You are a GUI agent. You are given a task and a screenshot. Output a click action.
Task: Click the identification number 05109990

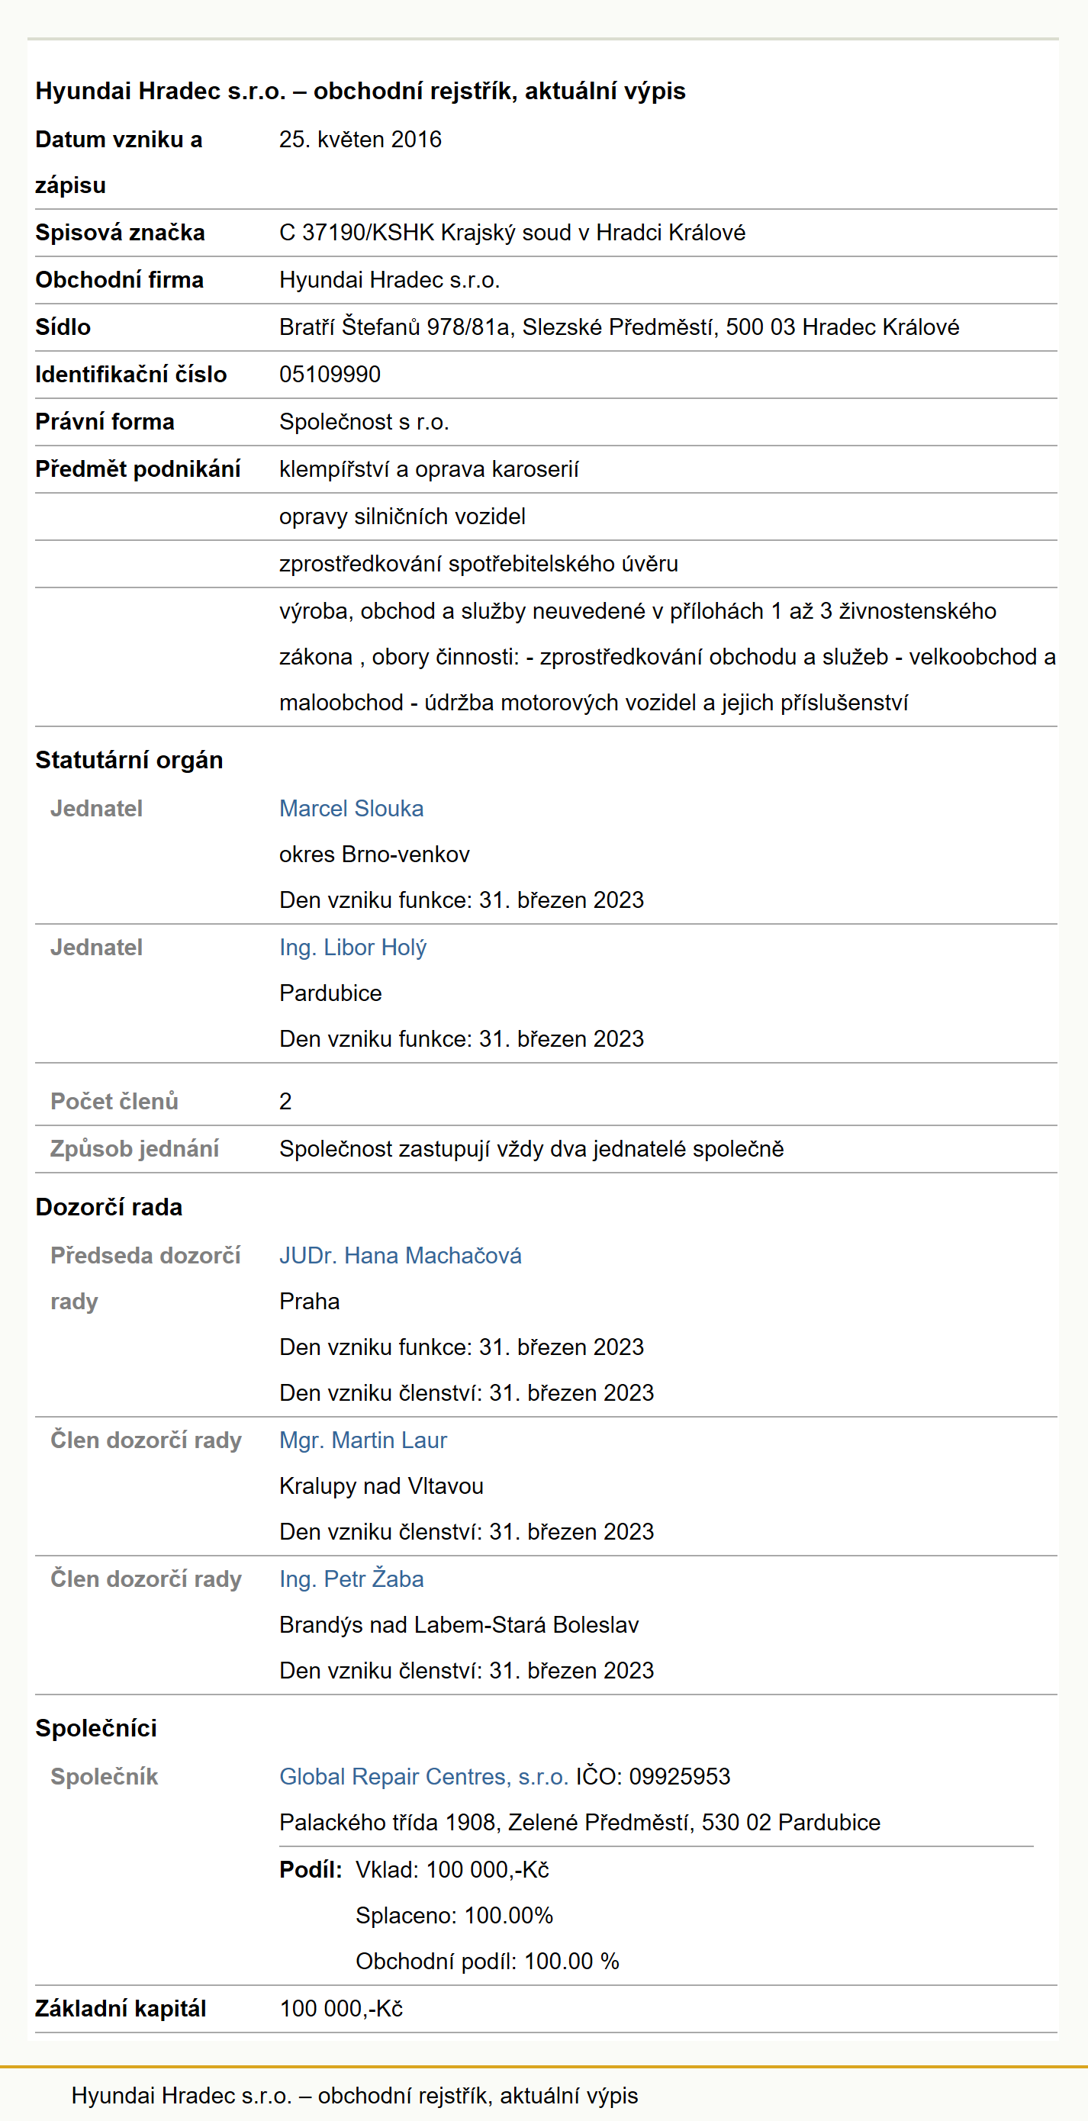pyautogui.click(x=330, y=375)
